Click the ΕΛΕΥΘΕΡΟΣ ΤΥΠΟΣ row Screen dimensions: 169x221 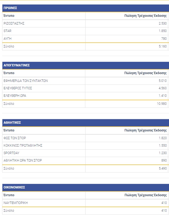pos(85,88)
